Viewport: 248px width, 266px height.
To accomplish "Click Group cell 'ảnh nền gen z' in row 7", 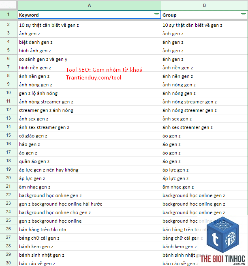I will pos(204,68).
